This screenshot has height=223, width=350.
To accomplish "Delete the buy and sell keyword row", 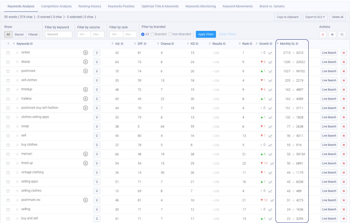I will (344, 218).
